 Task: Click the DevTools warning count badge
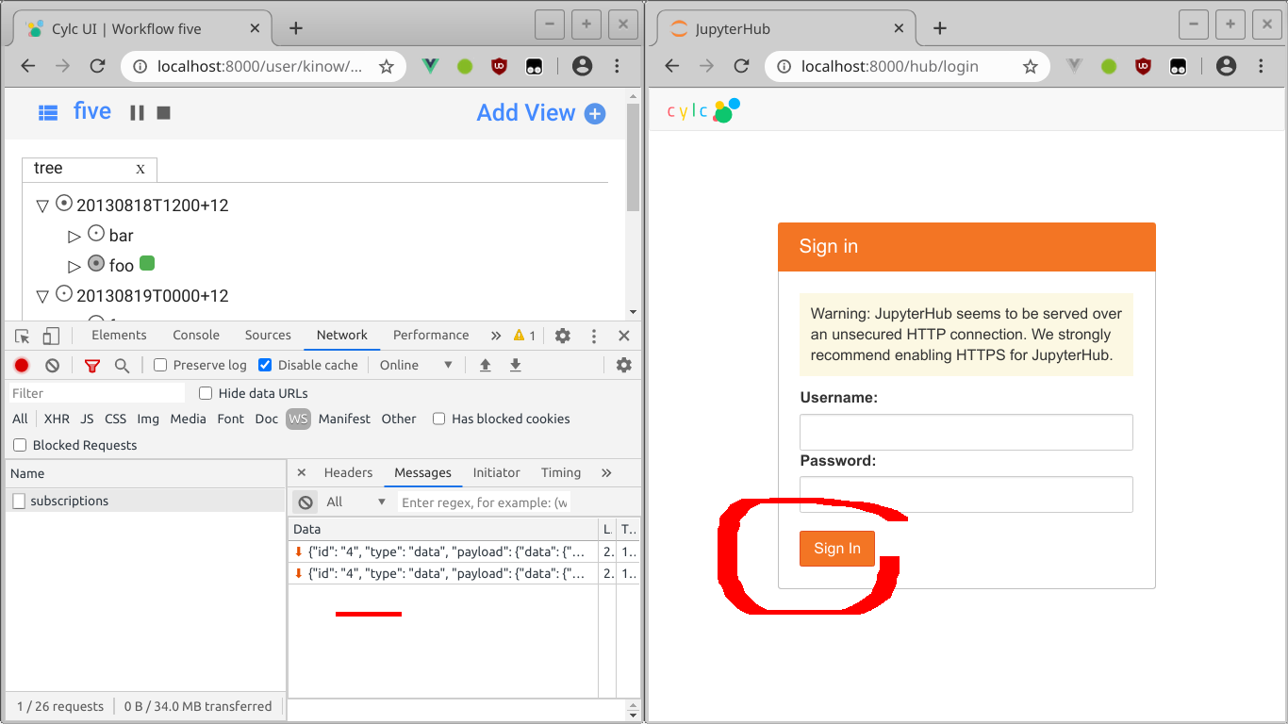coord(525,336)
